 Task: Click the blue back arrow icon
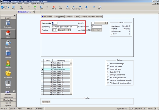point(2,7)
